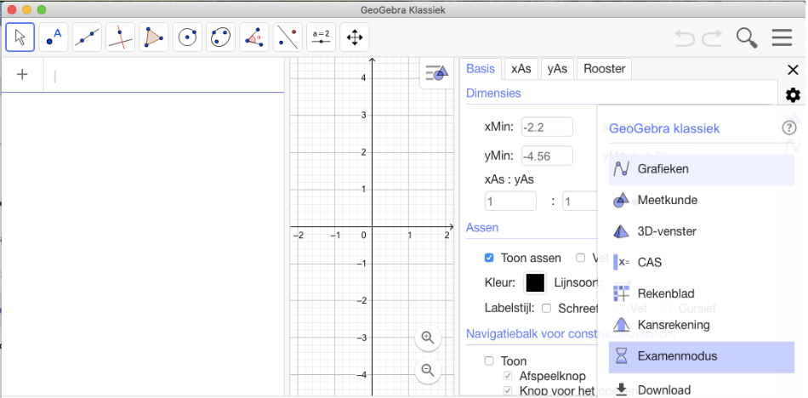Select the Line through two points tool

[87, 37]
